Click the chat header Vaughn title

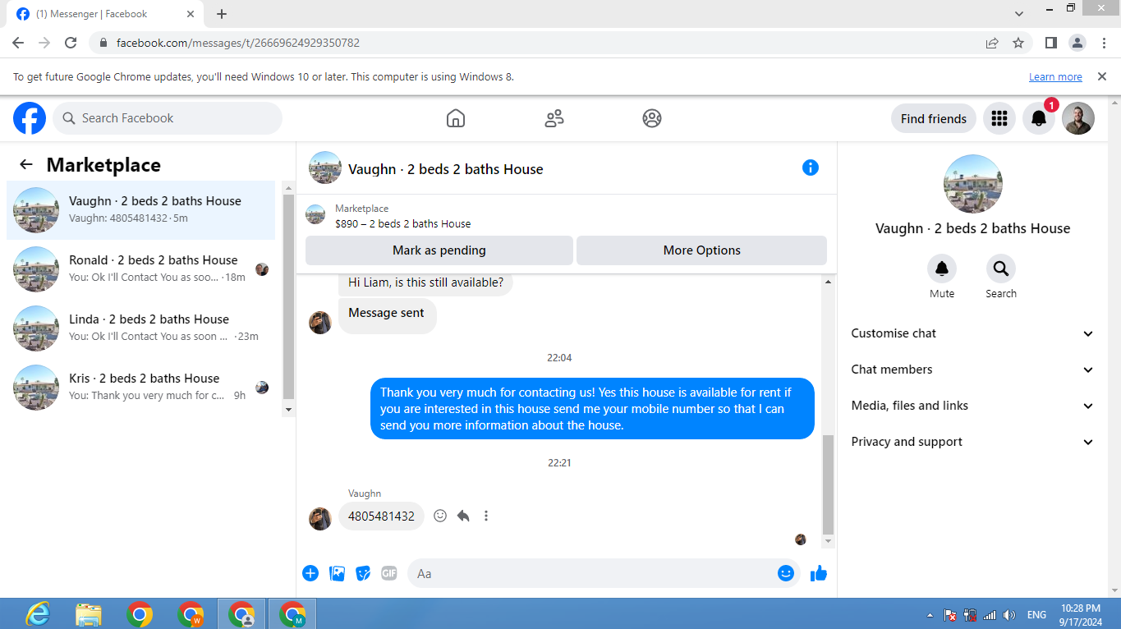446,169
